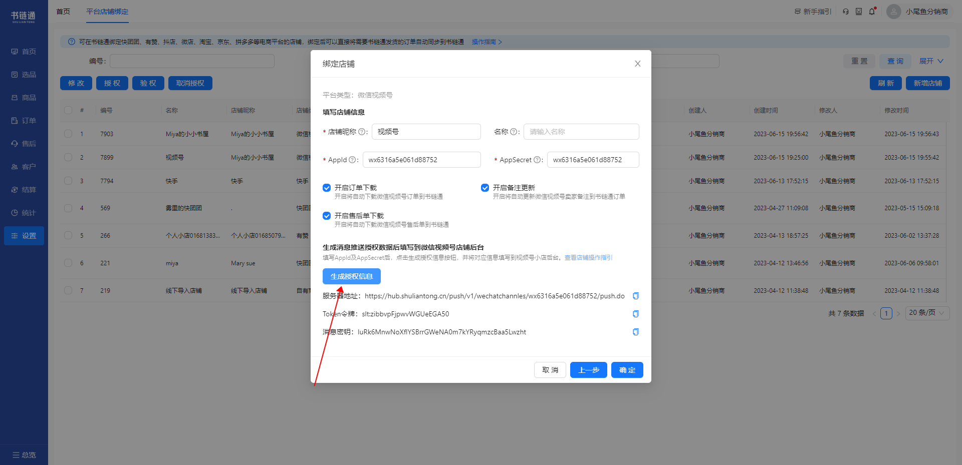This screenshot has width=962, height=465.
Task: Open 商品 in the sidebar
Action: pos(24,98)
